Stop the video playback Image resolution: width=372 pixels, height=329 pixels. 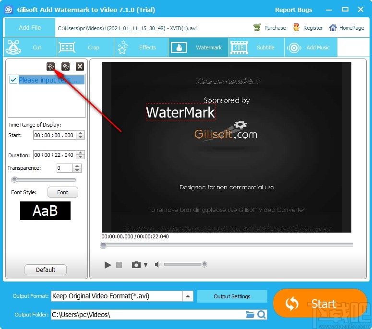point(119,265)
